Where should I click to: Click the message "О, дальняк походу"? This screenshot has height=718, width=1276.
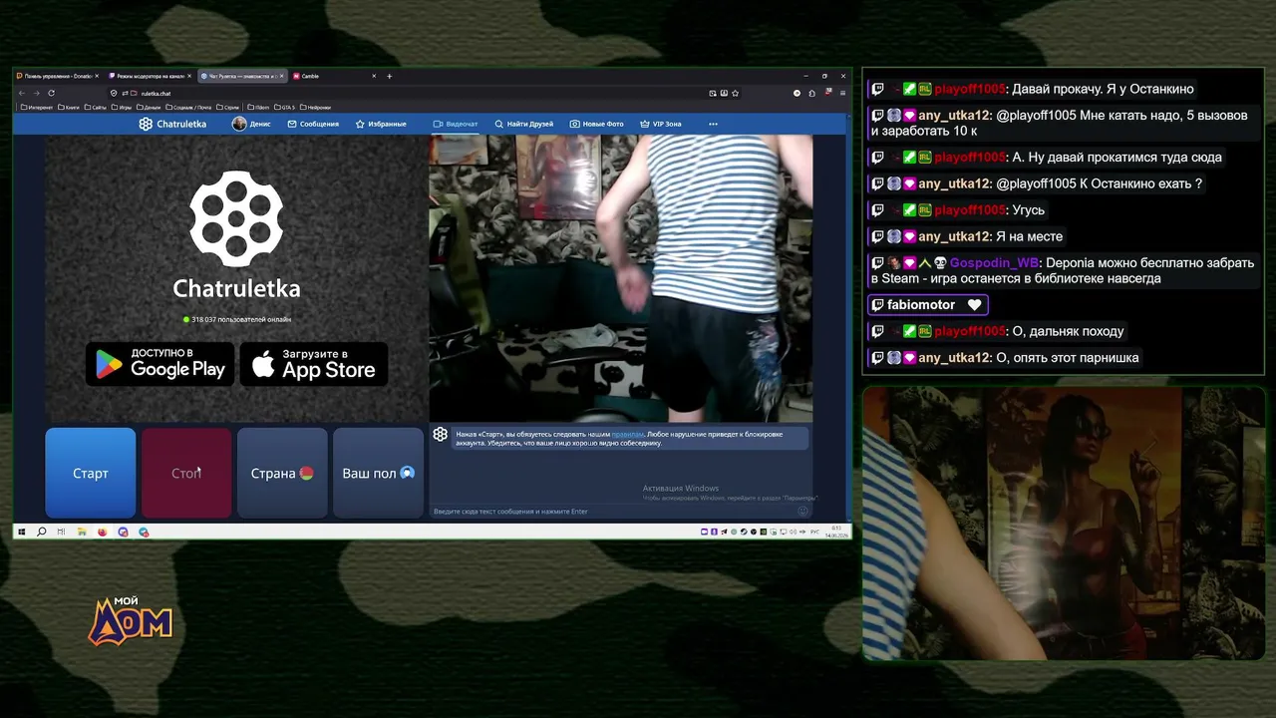[x=1068, y=331]
